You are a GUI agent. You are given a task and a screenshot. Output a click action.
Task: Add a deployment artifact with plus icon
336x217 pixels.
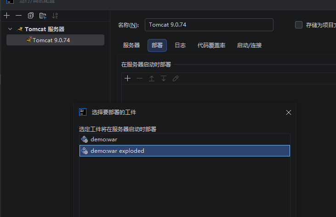pyautogui.click(x=127, y=78)
